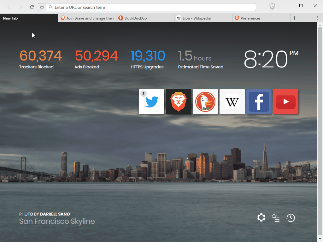Open the Twitter top site tile
323x242 pixels.
tap(152, 102)
